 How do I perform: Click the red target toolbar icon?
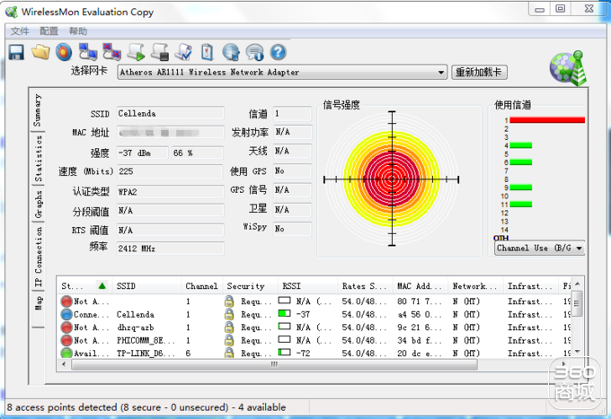coord(64,52)
